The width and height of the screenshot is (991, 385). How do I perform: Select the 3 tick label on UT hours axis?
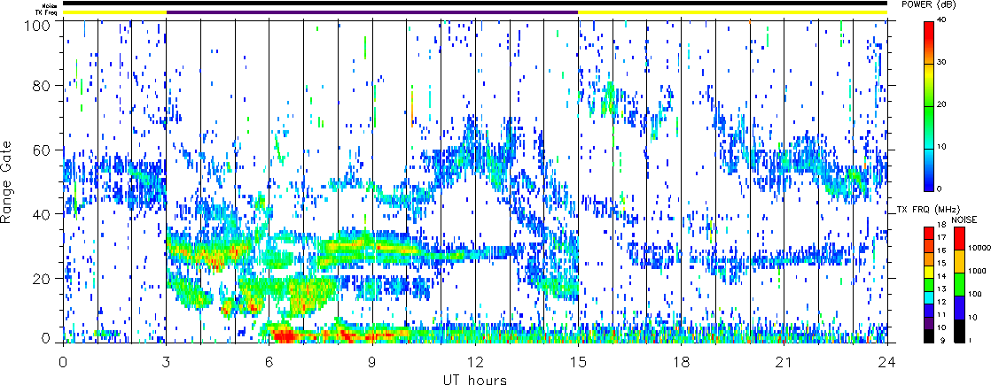point(167,362)
